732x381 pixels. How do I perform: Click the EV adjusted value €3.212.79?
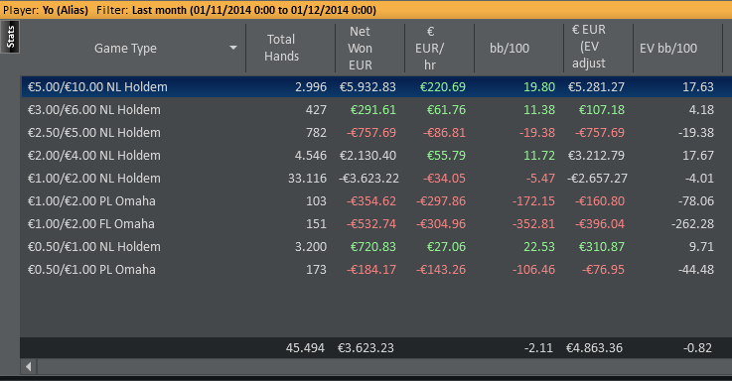point(596,156)
